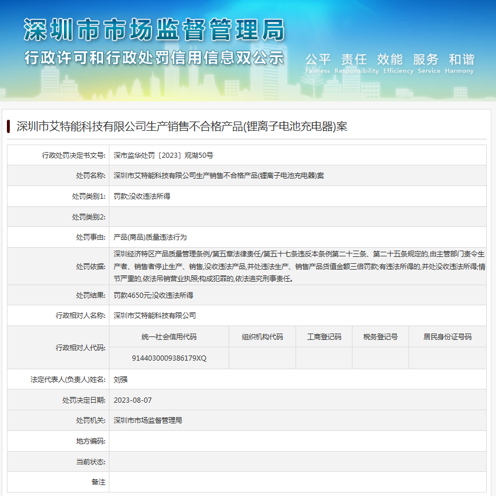Click the legal representative name 刘强
Screen dimensions: 496x496
click(120, 380)
